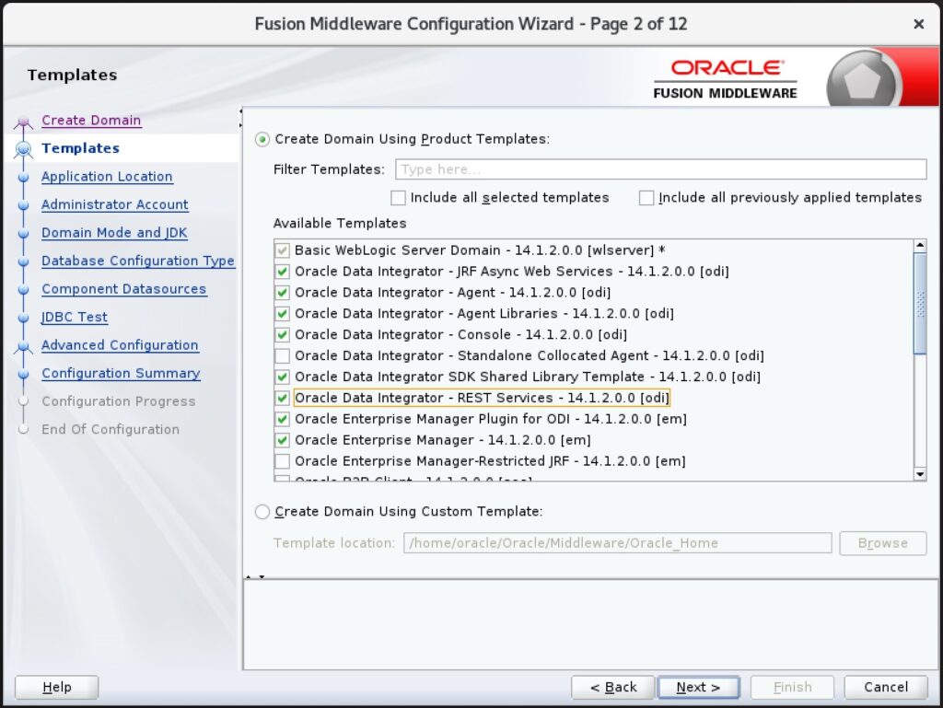Click the Template location path field
Viewport: 943px width, 708px height.
[x=618, y=542]
